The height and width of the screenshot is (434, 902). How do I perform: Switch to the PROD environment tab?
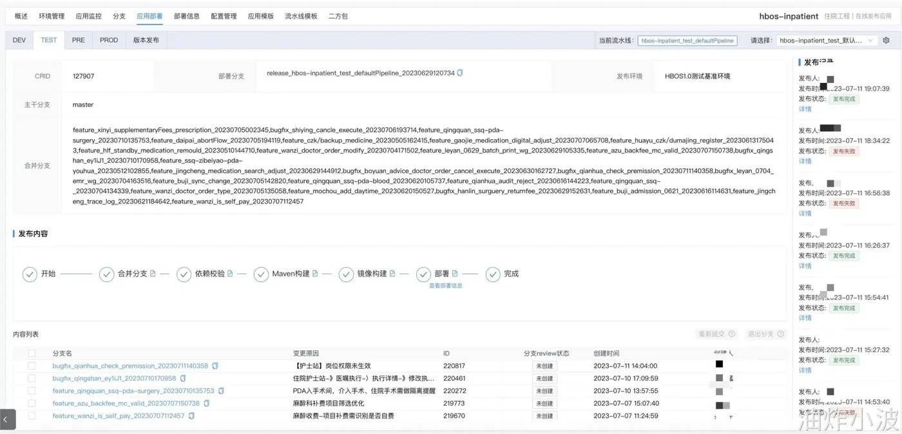point(109,40)
